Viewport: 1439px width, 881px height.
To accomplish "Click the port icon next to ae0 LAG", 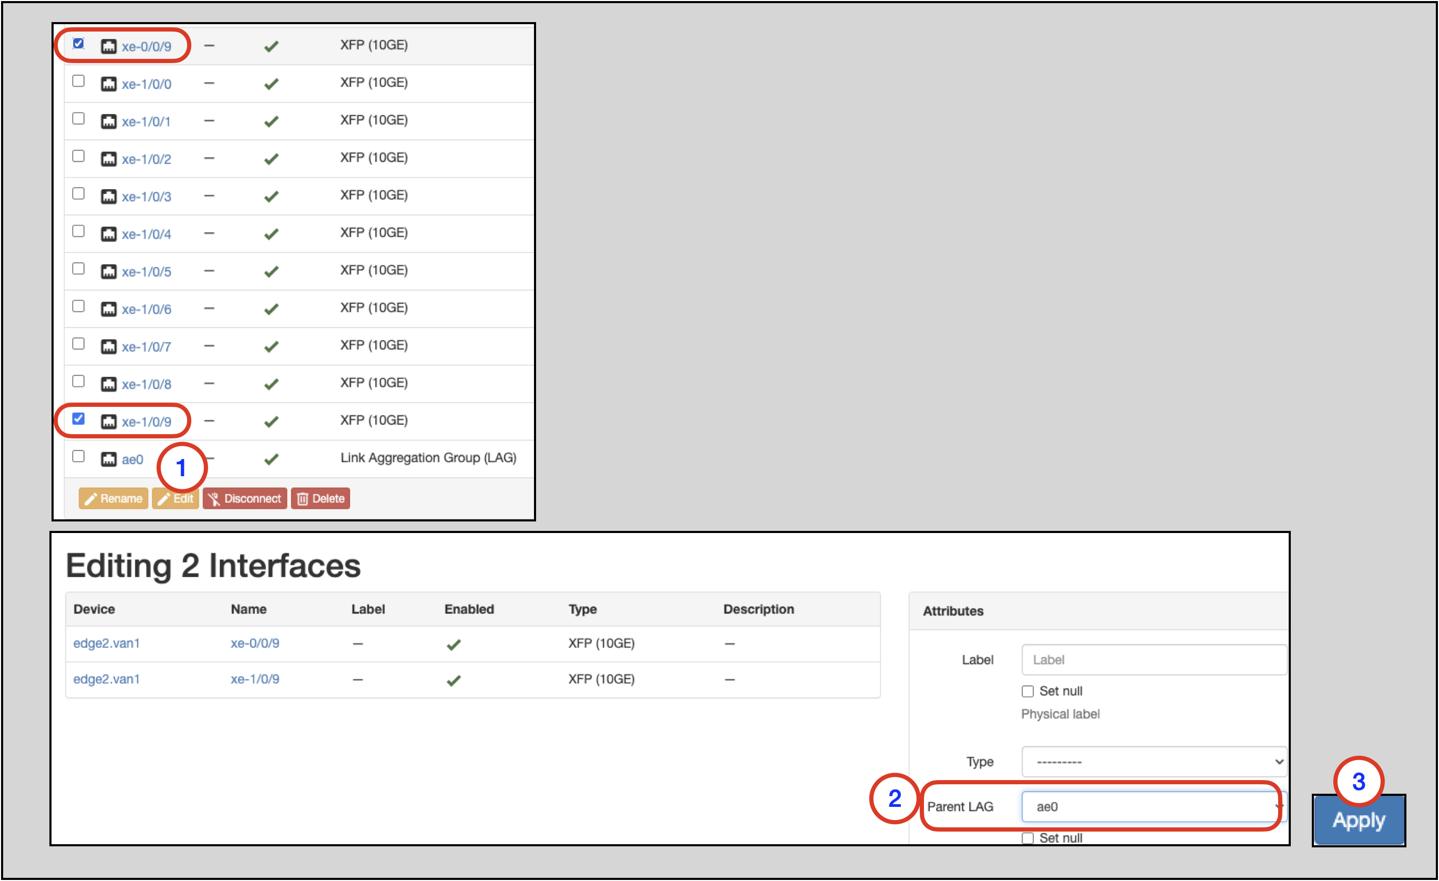I will [110, 459].
